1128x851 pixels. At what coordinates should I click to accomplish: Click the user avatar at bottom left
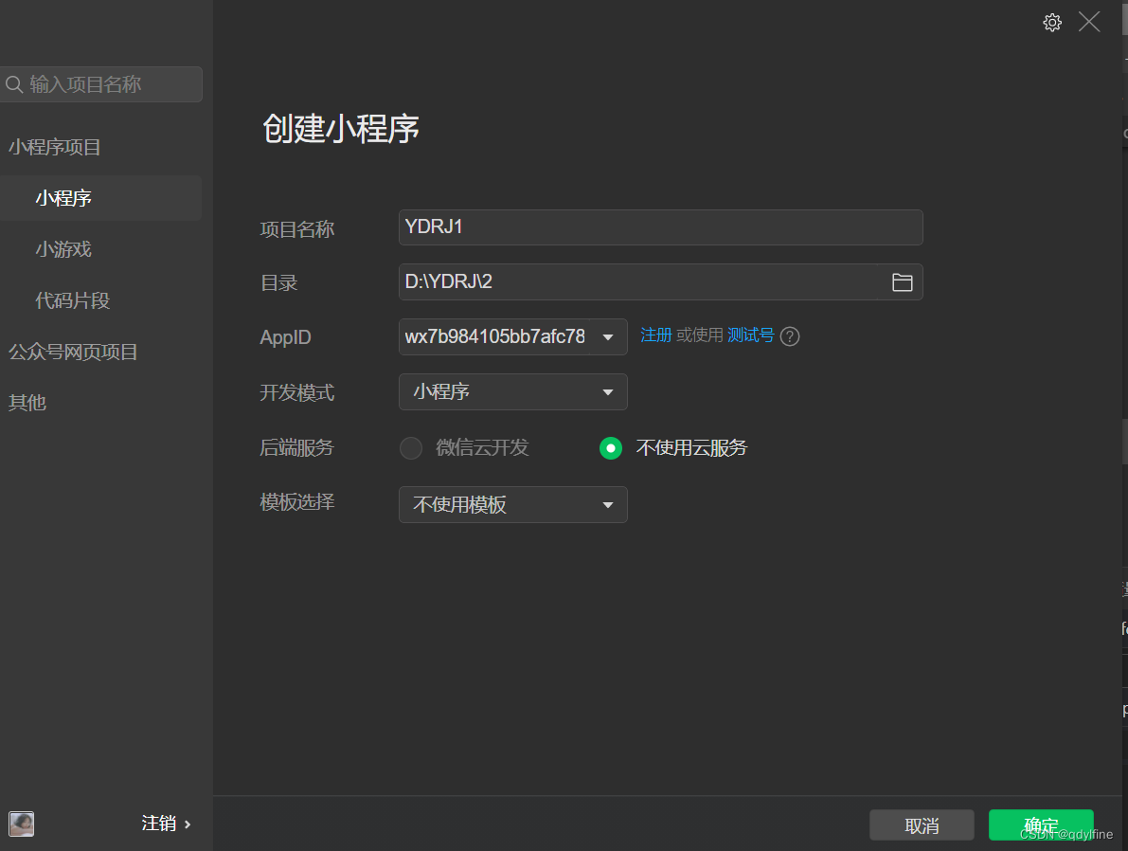click(x=21, y=824)
